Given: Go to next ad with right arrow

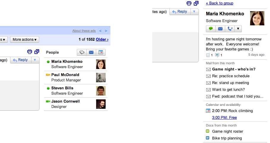Looking at the screenshot, I should [106, 31].
